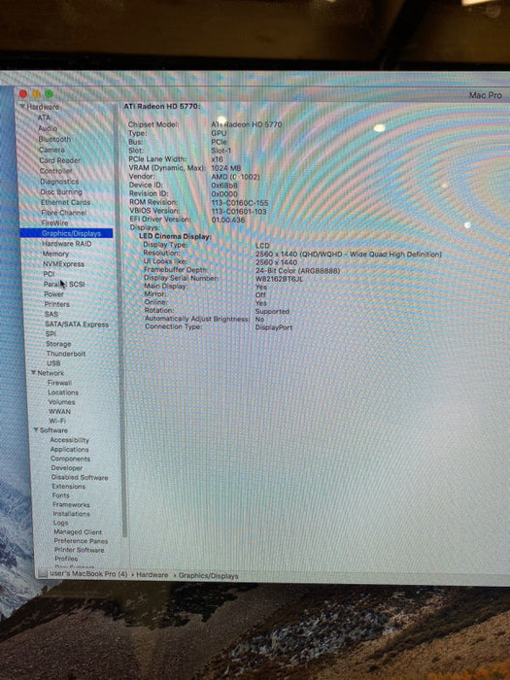Select Controller in the sidebar
Viewport: 510px width, 680px height.
coord(56,171)
